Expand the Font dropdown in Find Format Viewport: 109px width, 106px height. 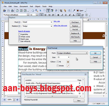coord(87,53)
